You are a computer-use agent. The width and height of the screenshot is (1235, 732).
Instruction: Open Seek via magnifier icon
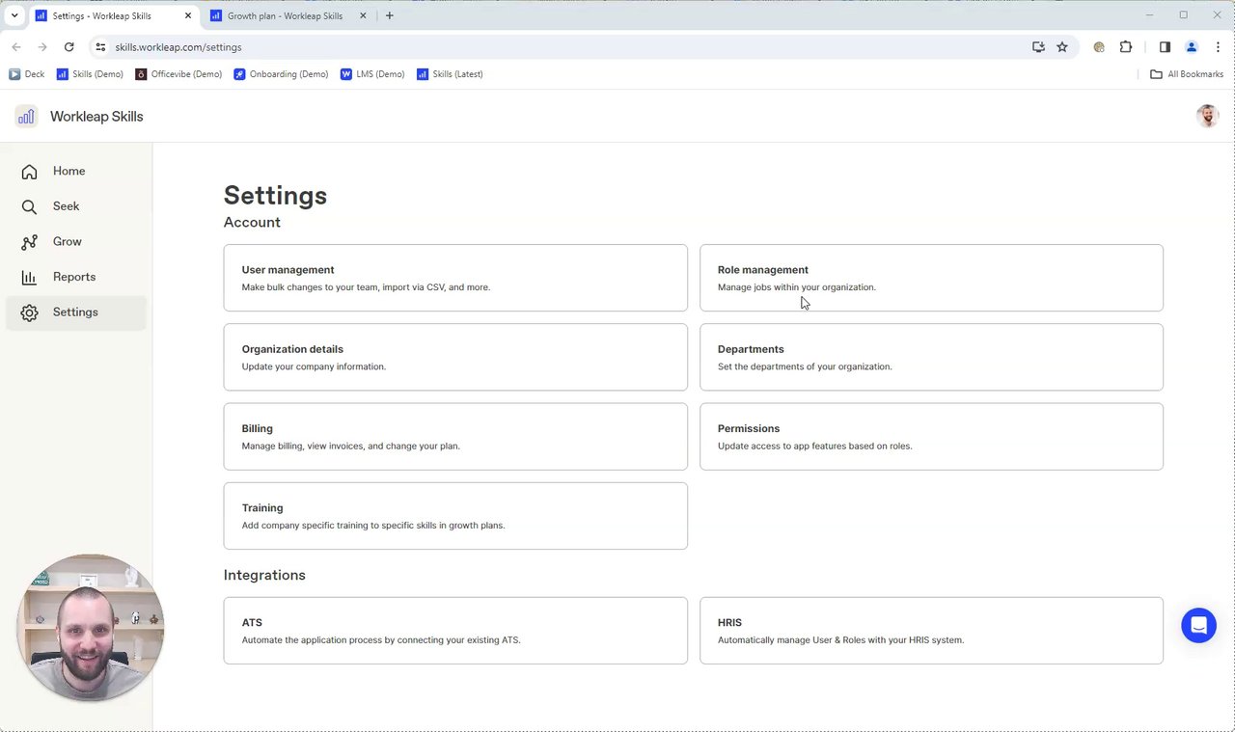click(x=30, y=206)
